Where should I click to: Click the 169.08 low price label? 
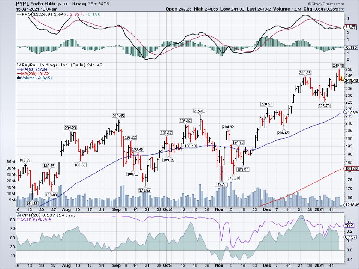(x=51, y=195)
